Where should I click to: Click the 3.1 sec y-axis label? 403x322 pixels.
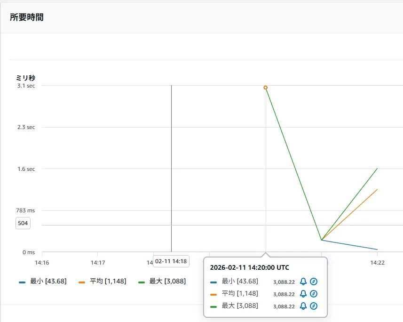pos(26,86)
